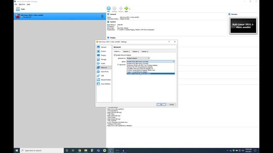The width and height of the screenshot is (273, 153).
Task: Click the Display section header in details
Action: (x=113, y=38)
